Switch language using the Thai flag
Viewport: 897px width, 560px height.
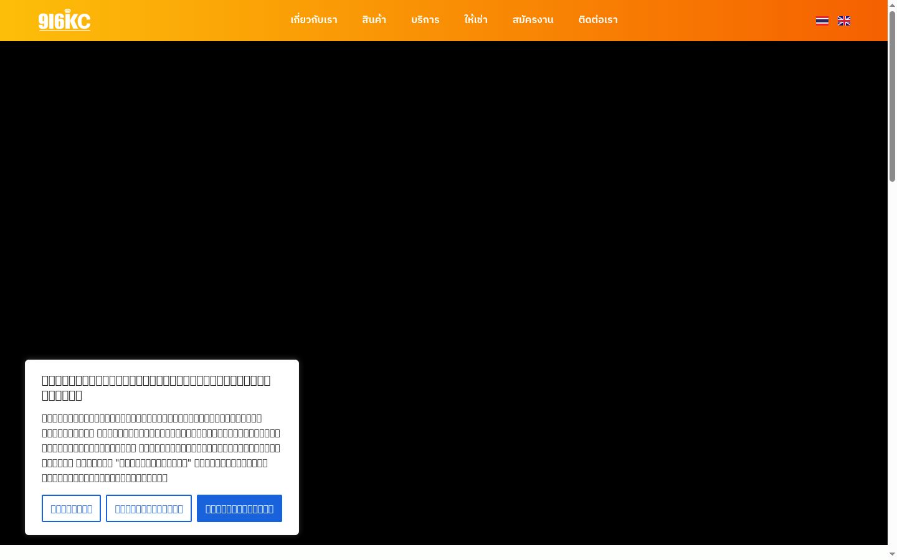pos(822,21)
